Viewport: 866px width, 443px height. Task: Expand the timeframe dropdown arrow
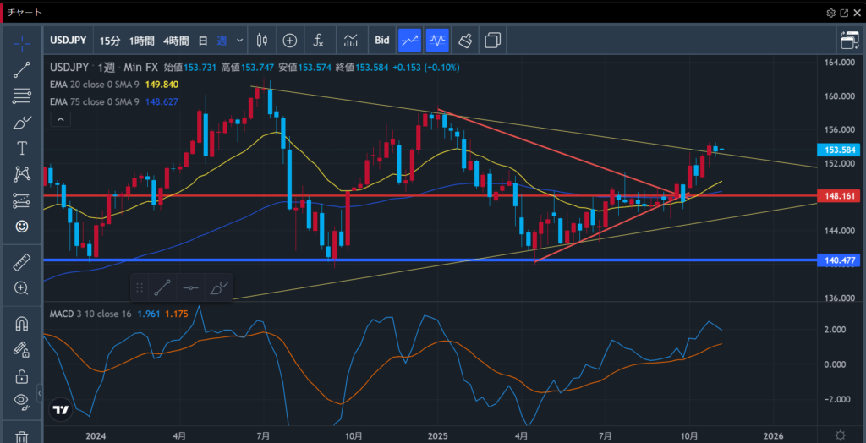coord(240,40)
